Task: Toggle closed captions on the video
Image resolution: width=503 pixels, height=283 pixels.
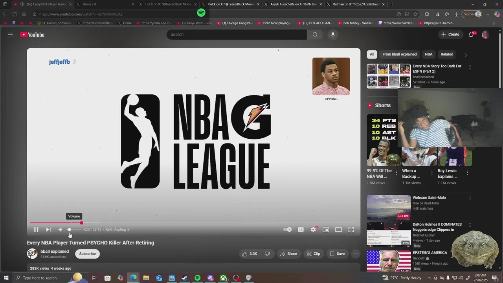Action: [x=301, y=230]
